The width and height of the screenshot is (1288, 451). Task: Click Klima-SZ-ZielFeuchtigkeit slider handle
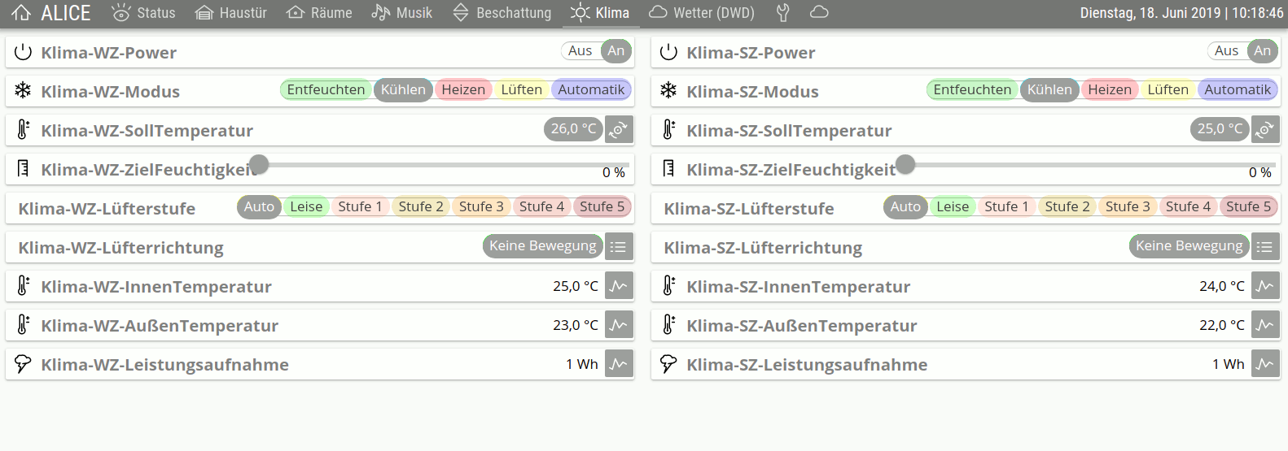[905, 164]
